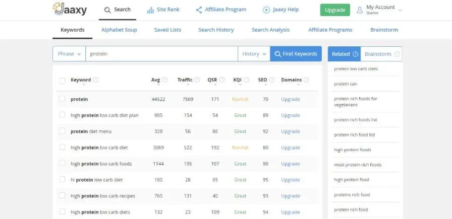Select checkbox for 'high protein low carb diet plan'
The width and height of the screenshot is (452, 219).
62,115
